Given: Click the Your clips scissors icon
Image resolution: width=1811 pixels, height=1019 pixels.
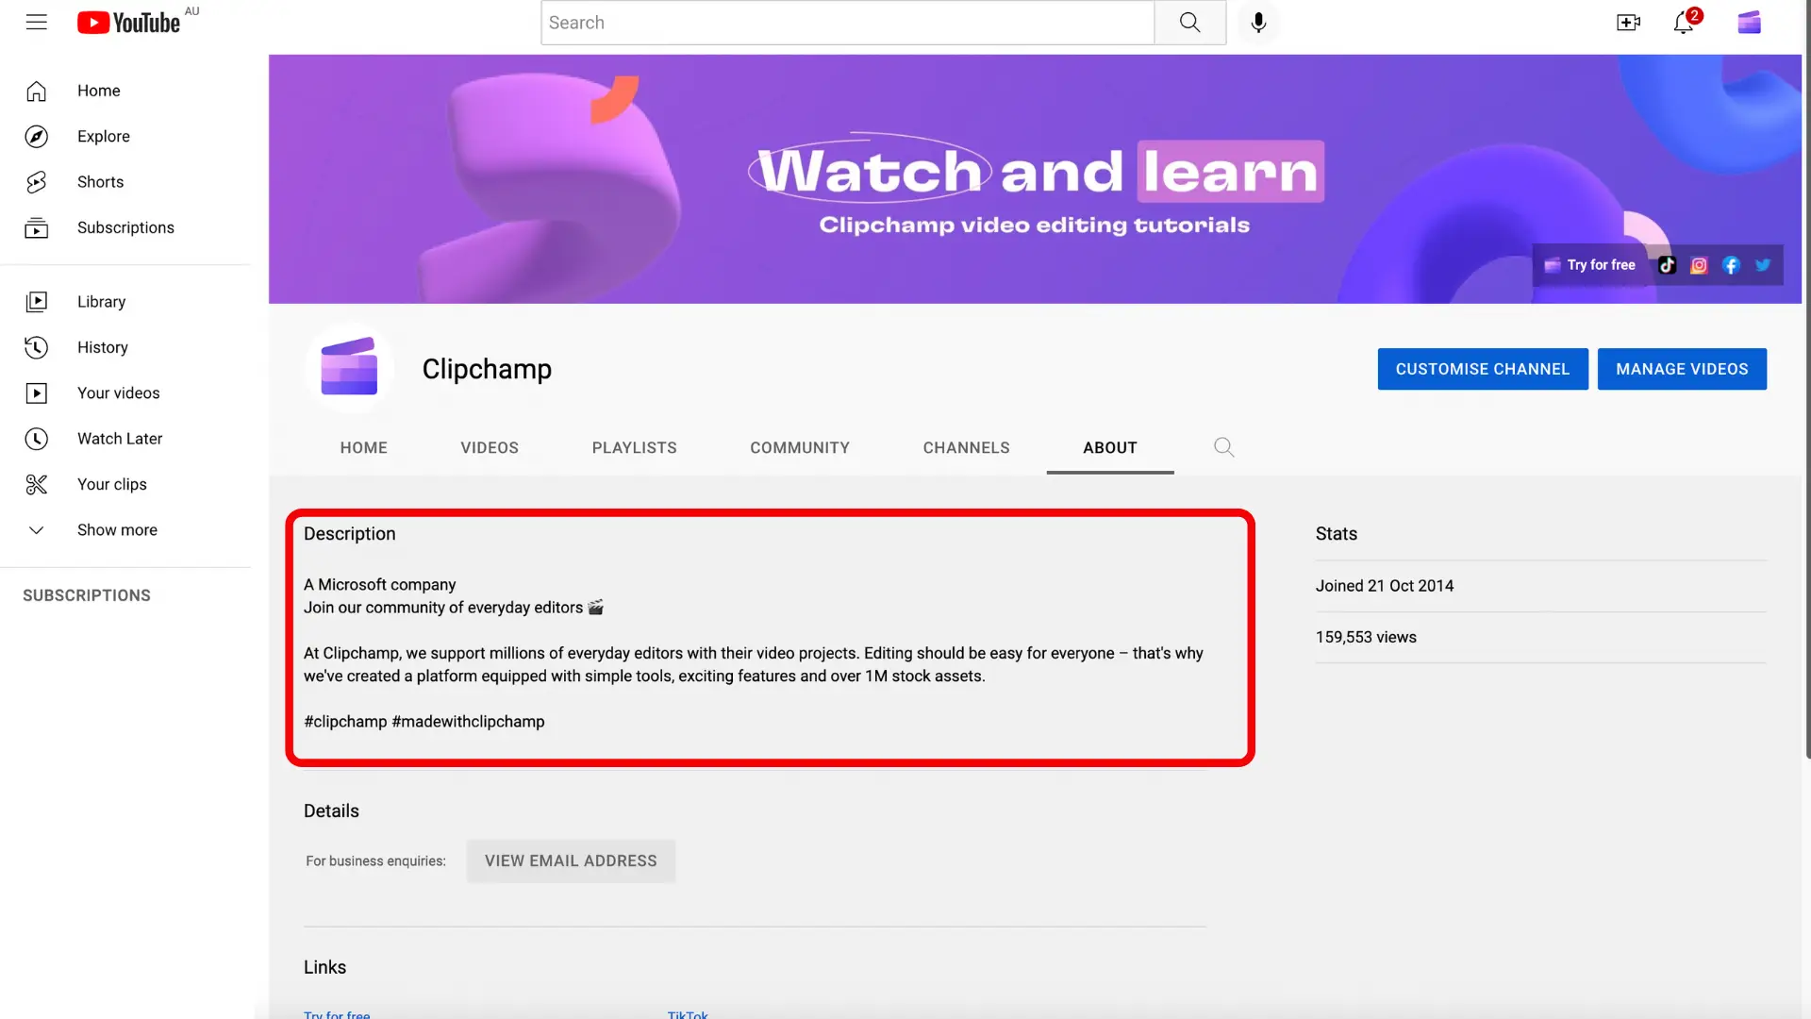Looking at the screenshot, I should 36,484.
